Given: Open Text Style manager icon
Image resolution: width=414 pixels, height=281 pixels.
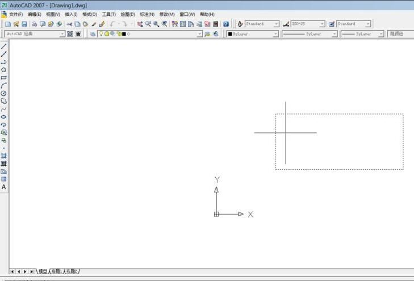Looking at the screenshot, I should point(240,24).
